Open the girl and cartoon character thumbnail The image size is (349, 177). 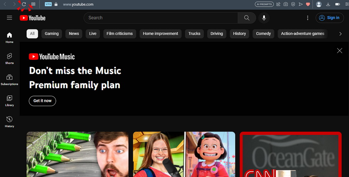[184, 154]
